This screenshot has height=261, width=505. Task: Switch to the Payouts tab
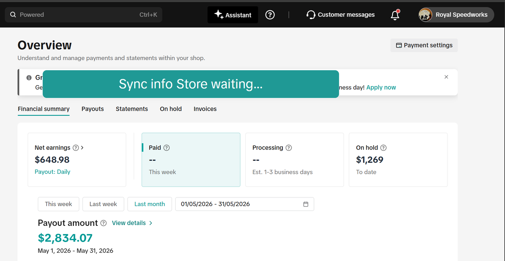(x=93, y=109)
